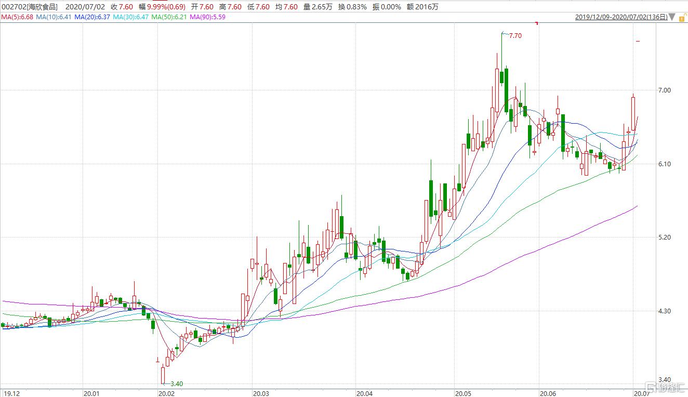Click the low price 低 7.60

(259, 7)
